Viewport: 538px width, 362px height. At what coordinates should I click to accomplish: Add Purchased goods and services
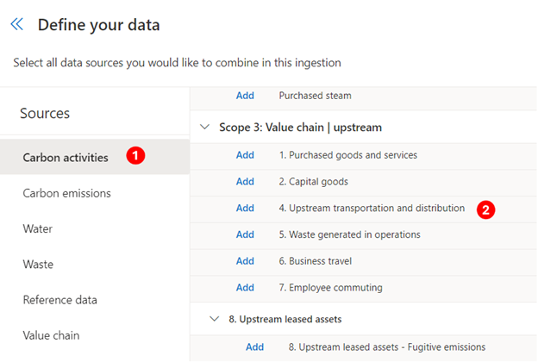[245, 155]
